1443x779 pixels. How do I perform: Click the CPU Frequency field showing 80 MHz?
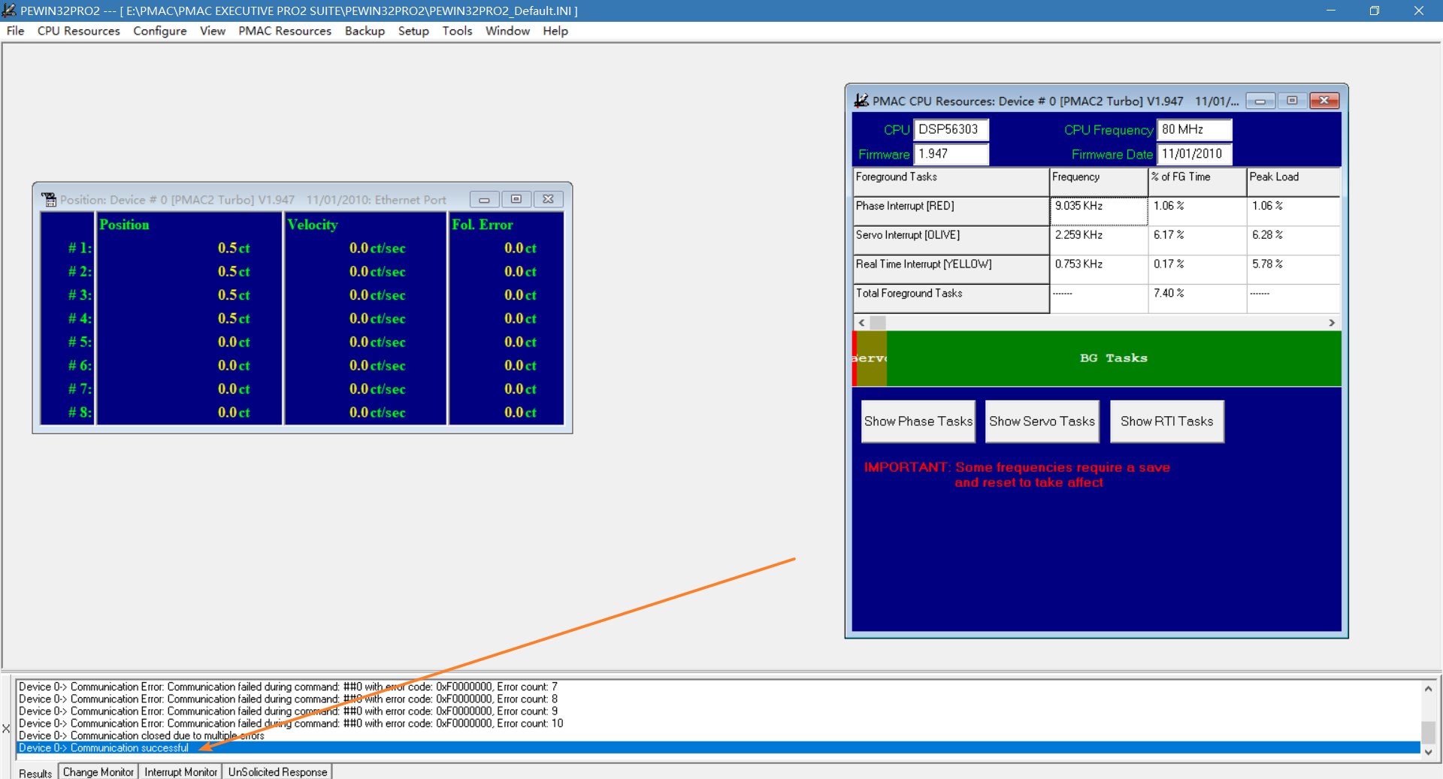pyautogui.click(x=1194, y=129)
